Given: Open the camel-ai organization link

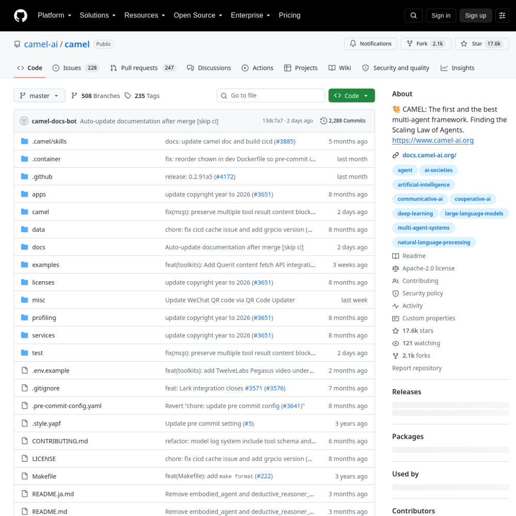Looking at the screenshot, I should pos(41,44).
